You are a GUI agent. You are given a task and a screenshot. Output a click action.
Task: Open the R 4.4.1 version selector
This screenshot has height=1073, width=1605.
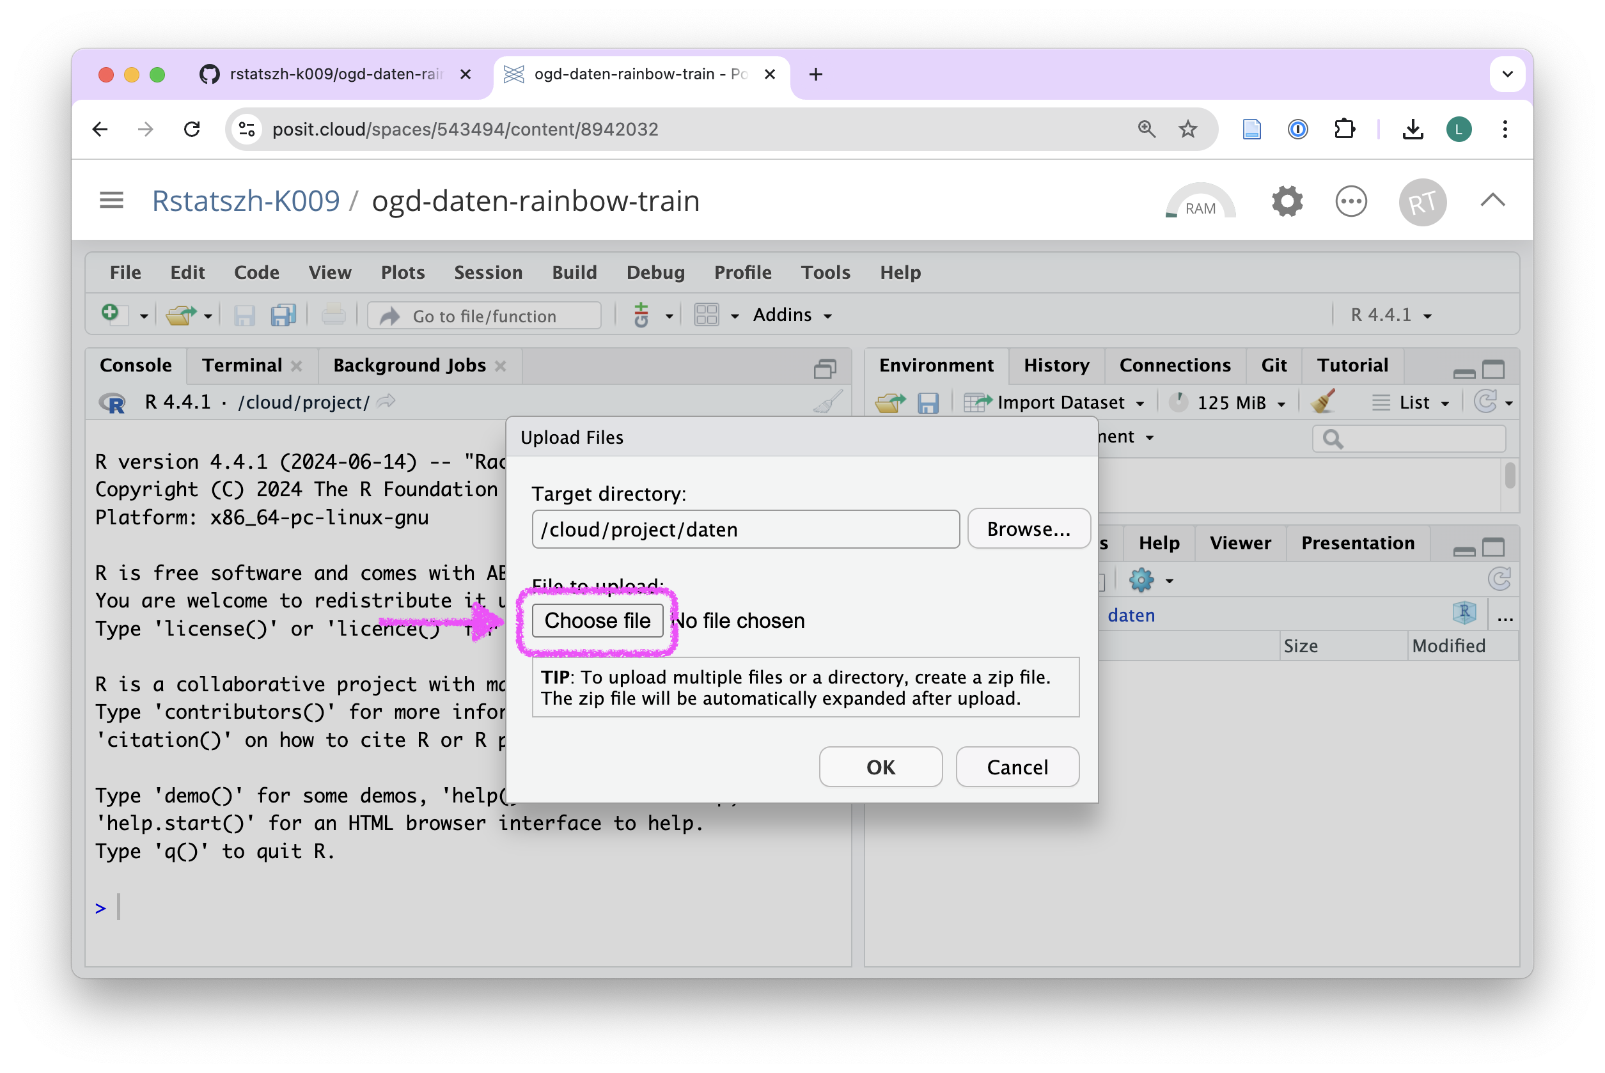(x=1391, y=315)
